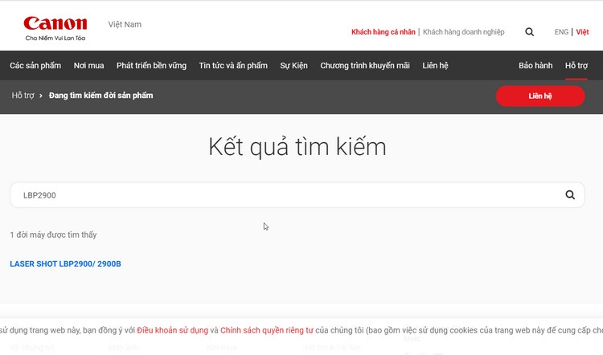
Task: Open Nơi mua menu
Action: tap(88, 65)
